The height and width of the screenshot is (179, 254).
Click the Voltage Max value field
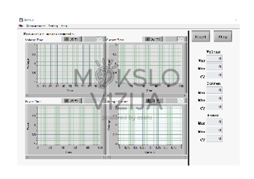point(214,59)
